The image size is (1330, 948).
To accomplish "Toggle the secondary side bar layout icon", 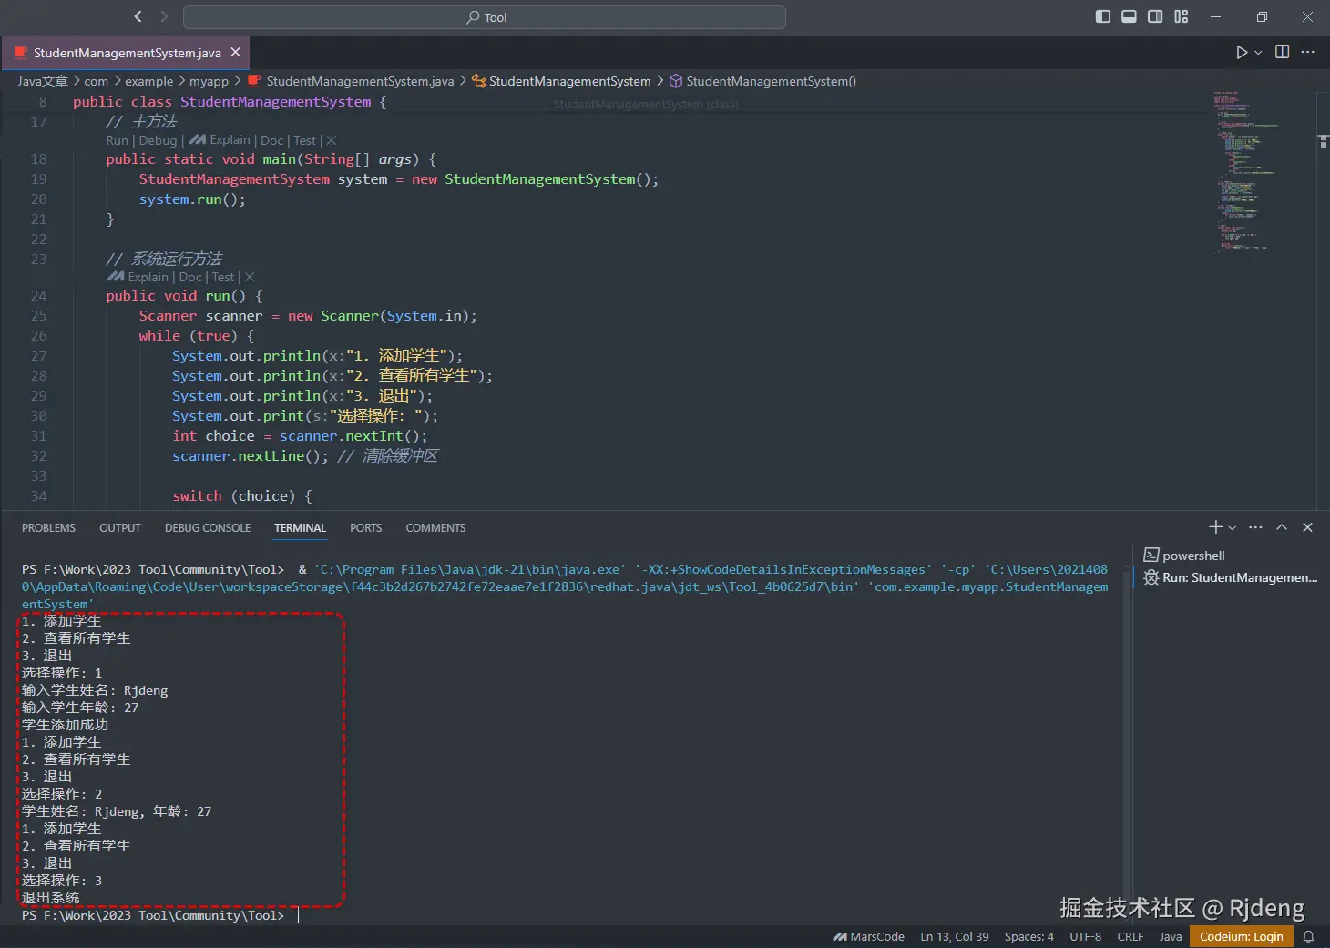I will point(1155,16).
